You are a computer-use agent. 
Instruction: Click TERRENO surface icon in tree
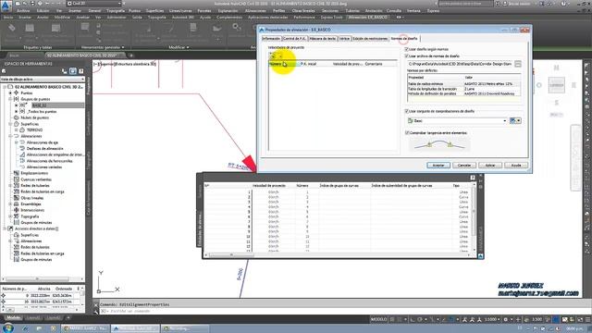pos(22,129)
